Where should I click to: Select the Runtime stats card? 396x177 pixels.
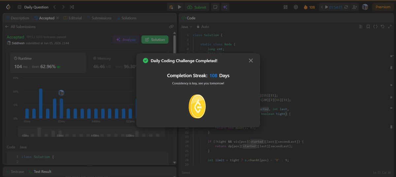[48, 63]
